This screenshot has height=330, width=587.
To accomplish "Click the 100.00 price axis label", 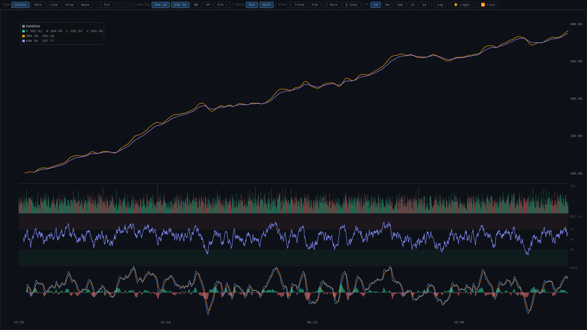I will tap(576, 174).
